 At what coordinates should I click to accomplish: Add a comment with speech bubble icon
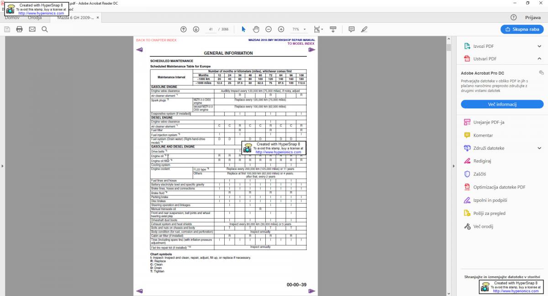(351, 29)
